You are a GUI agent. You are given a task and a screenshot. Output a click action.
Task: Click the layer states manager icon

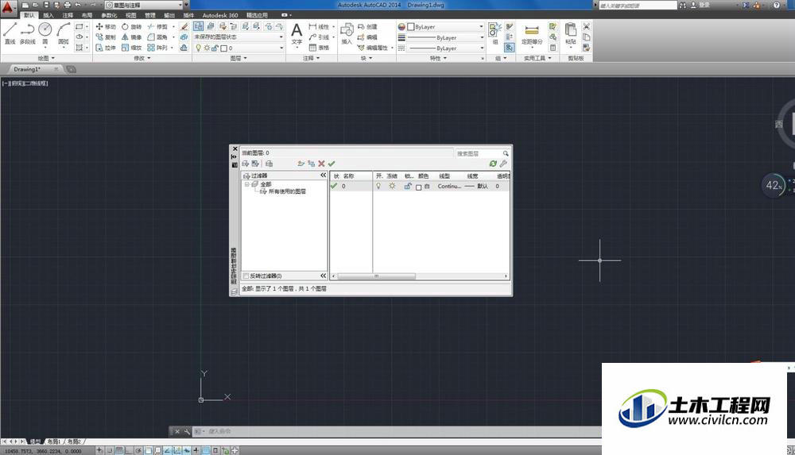270,164
